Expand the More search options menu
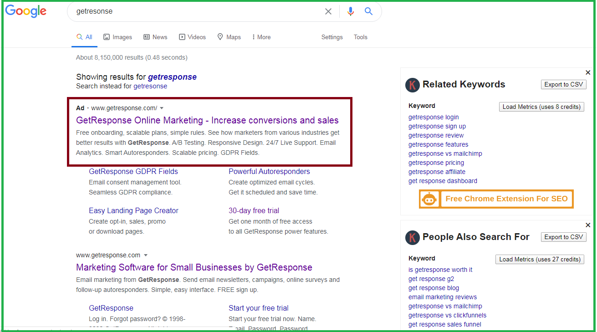Screen dimensions: 597x332 point(261,37)
